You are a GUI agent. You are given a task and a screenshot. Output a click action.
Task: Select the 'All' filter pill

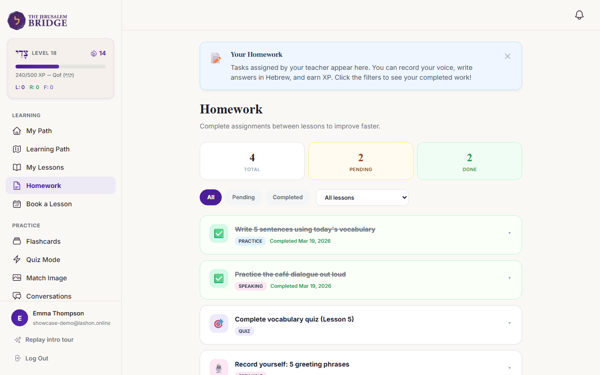[210, 197]
